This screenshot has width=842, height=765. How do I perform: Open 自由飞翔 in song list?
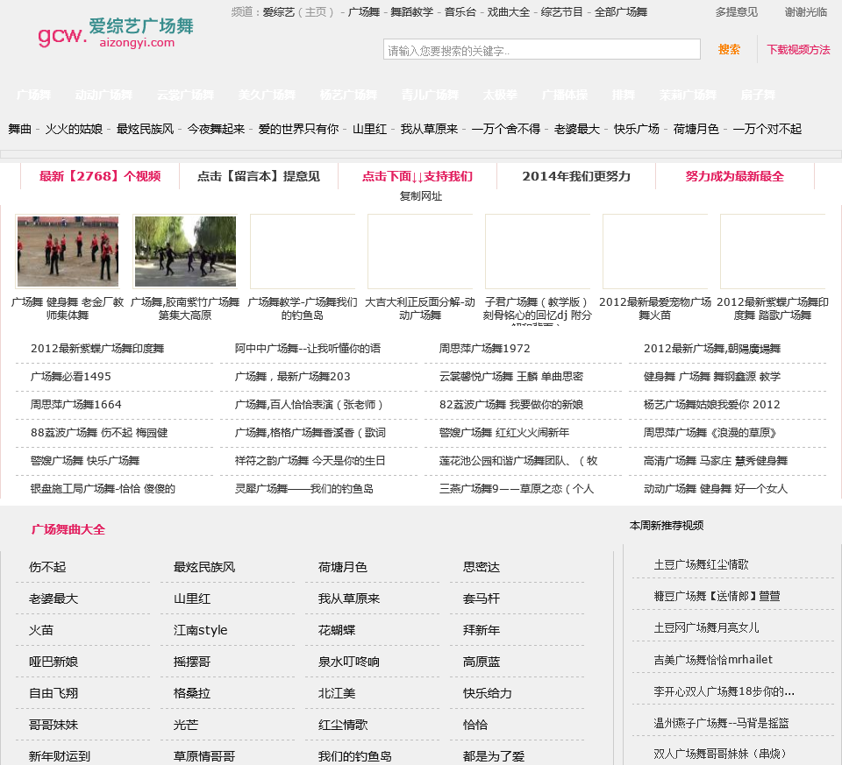coord(54,694)
